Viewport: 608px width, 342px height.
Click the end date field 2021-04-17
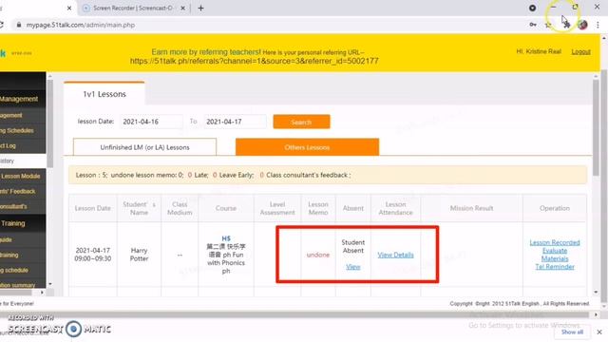click(235, 122)
